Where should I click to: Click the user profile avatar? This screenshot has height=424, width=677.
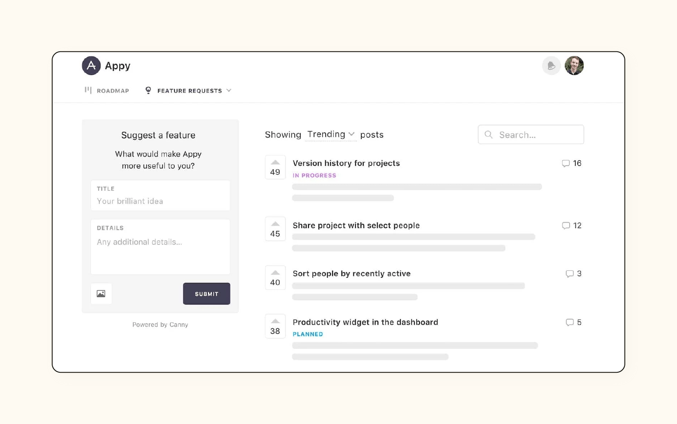point(574,65)
